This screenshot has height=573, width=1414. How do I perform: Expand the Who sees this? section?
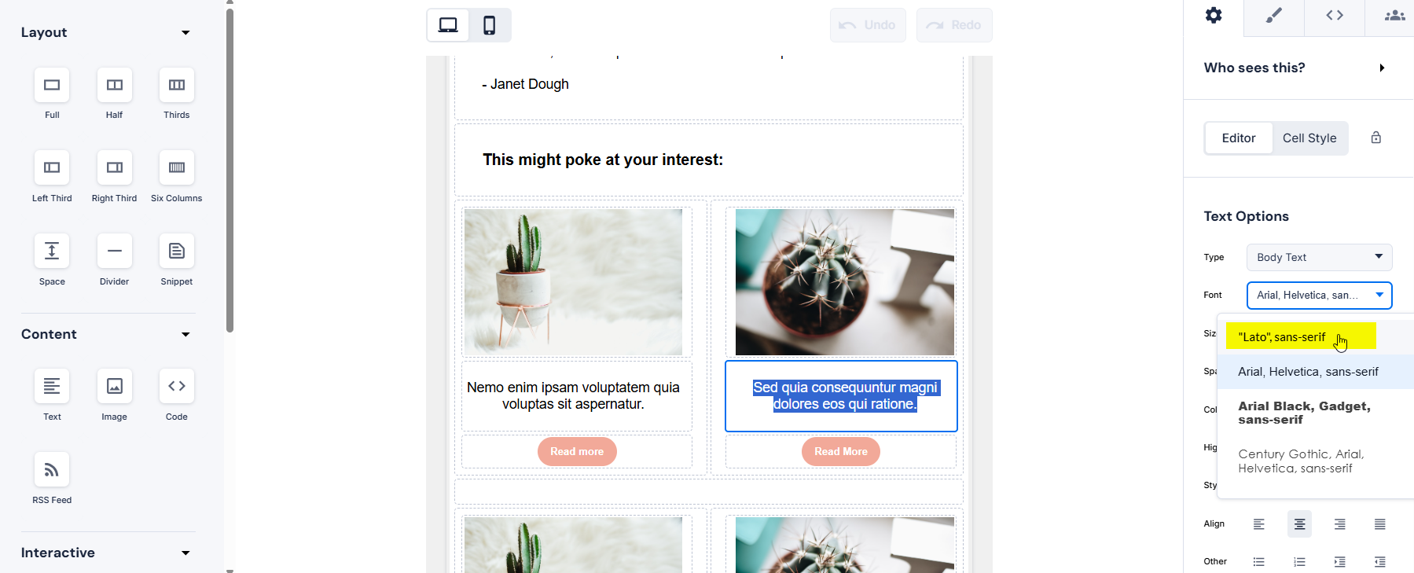coord(1382,68)
